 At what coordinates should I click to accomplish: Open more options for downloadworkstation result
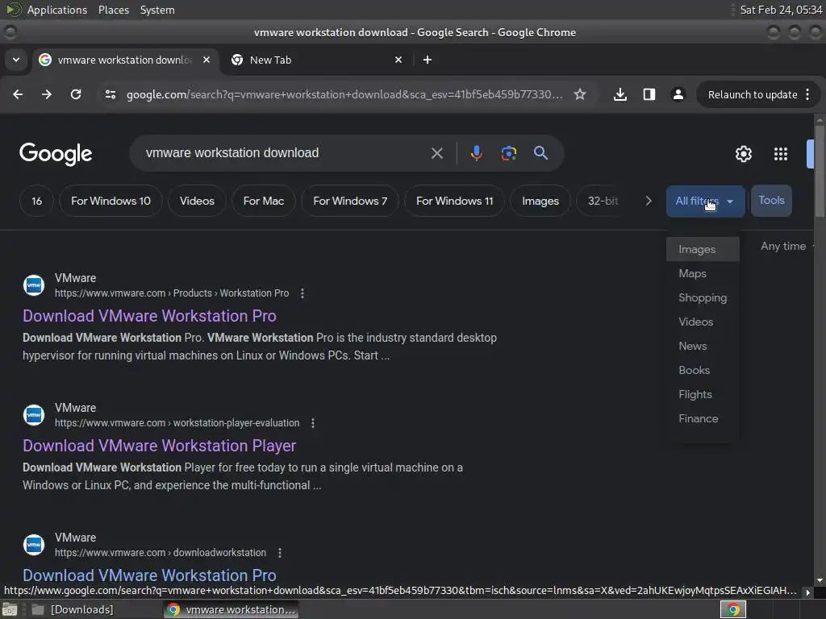point(280,553)
